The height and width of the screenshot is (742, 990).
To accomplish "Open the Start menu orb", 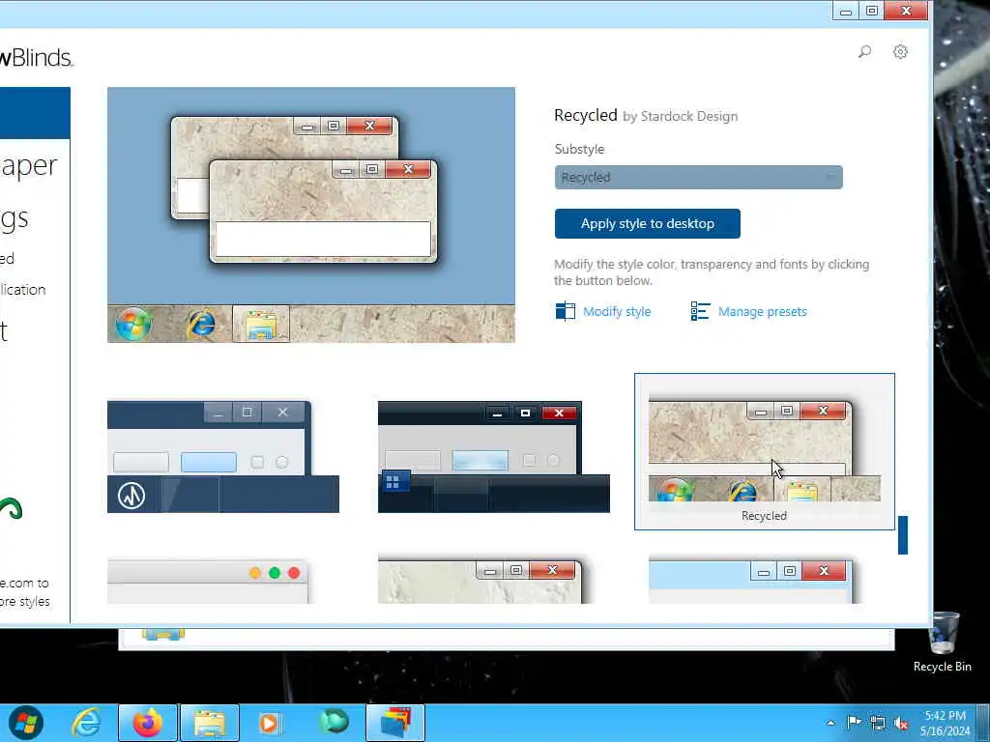I will pos(26,723).
